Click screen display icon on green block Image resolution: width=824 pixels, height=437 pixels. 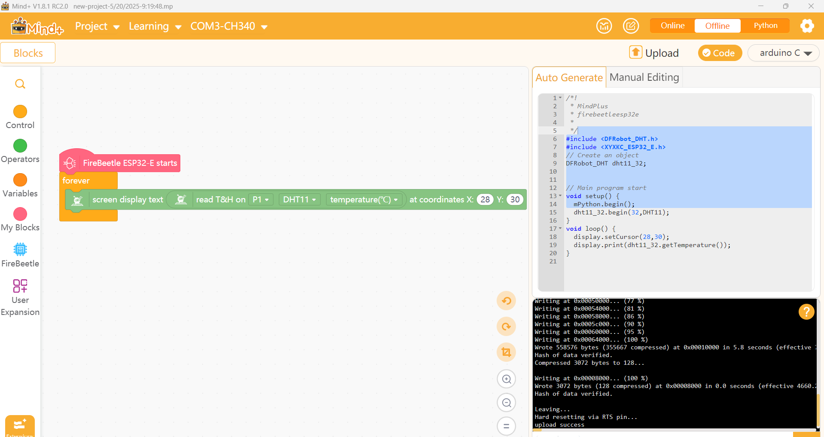[77, 200]
